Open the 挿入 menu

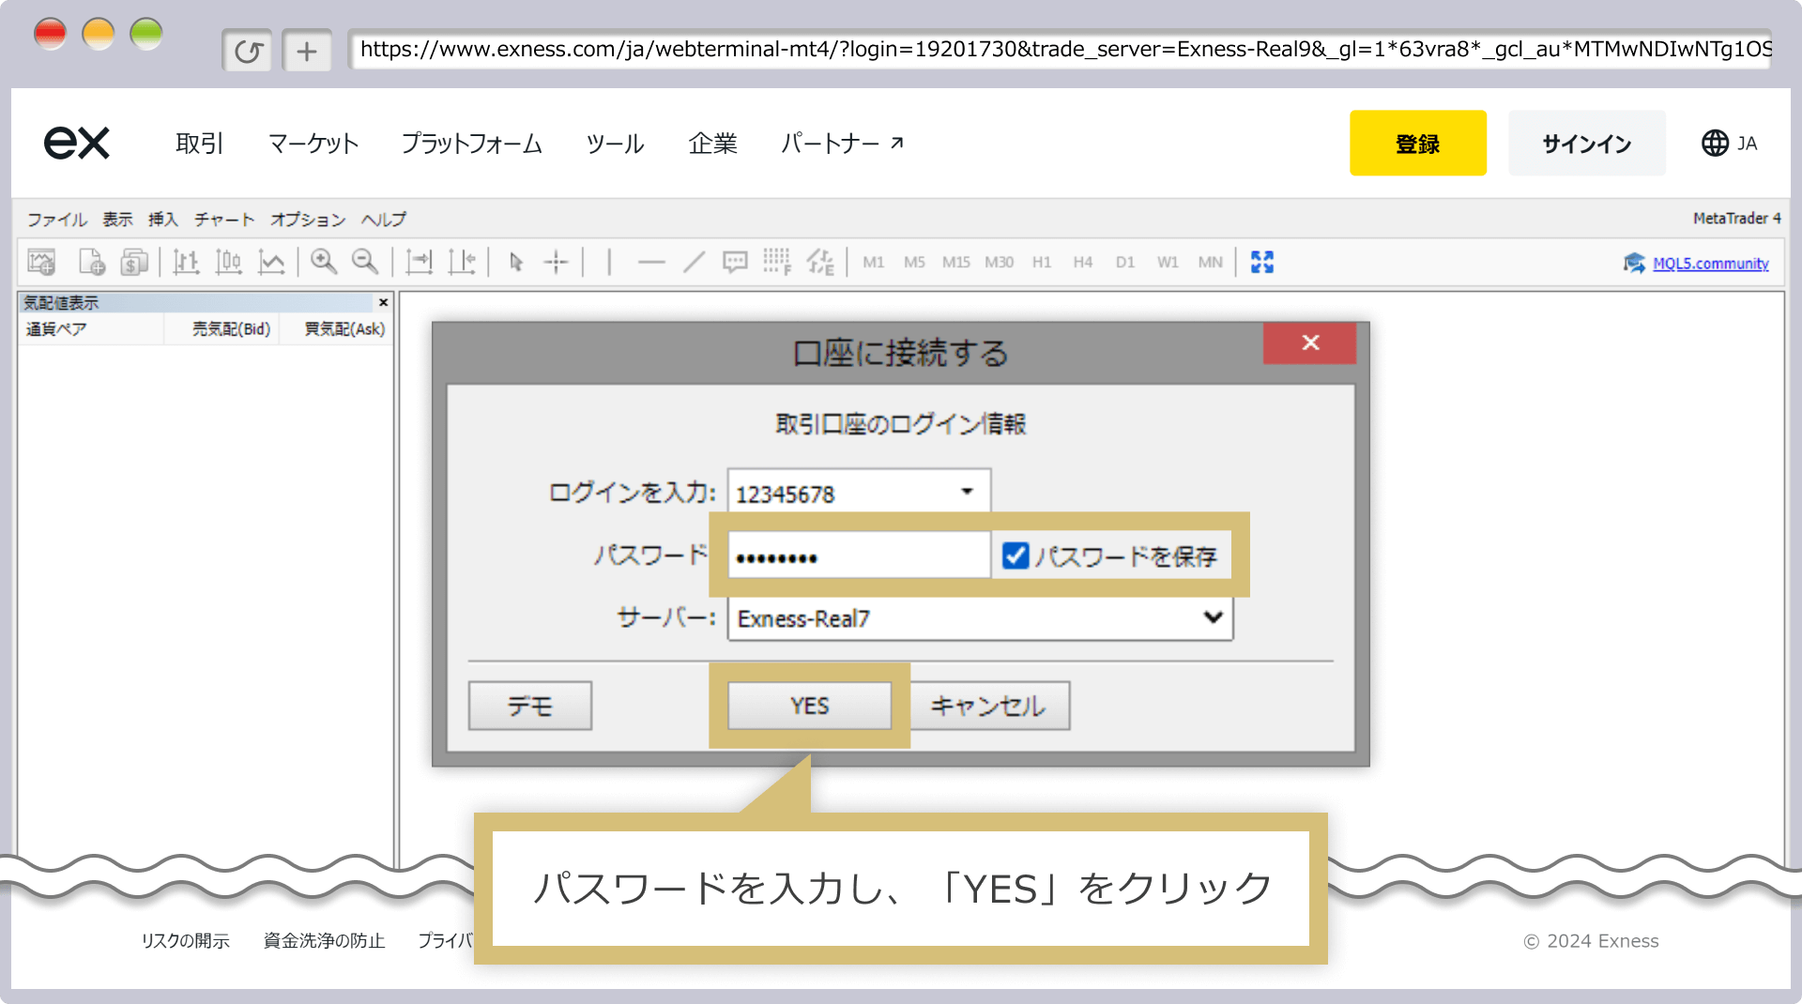162,220
